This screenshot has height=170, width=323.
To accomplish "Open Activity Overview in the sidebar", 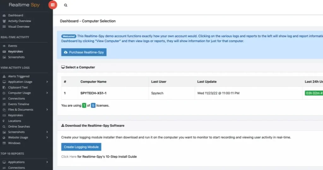I will [20, 21].
